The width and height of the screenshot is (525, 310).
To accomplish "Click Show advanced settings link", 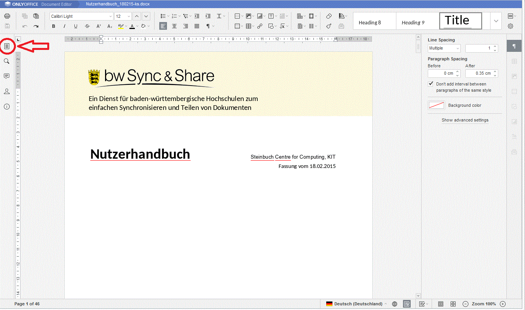I will (x=465, y=120).
